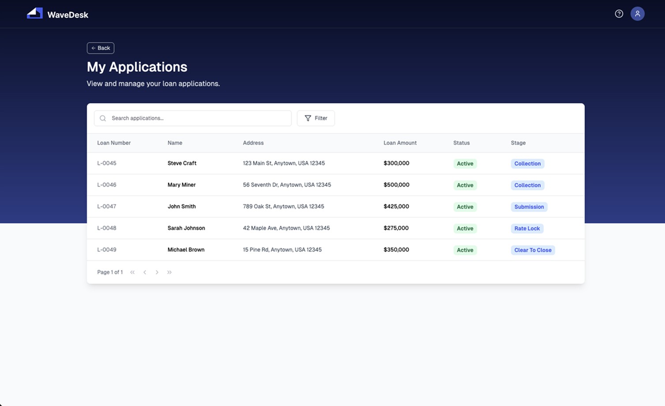
Task: Click the Rate Lock stage badge
Action: pos(527,228)
